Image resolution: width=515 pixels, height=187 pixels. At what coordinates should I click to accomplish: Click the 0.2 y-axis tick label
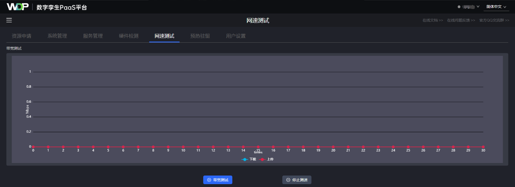(29, 132)
